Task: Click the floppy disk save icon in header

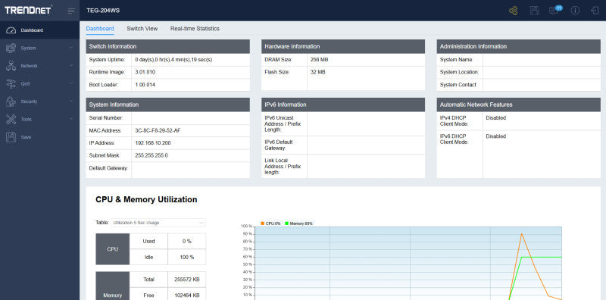Action: (535, 11)
